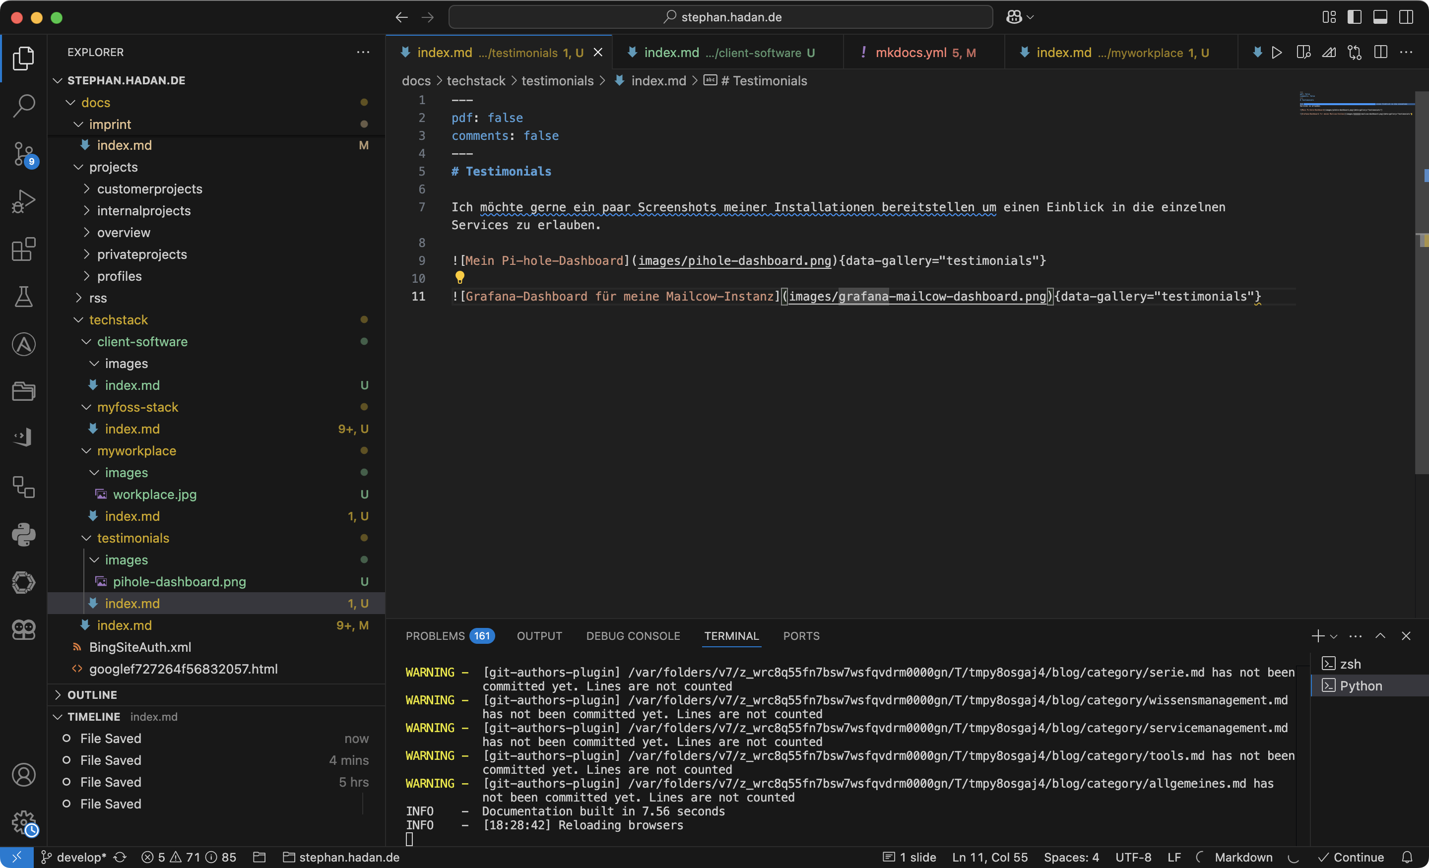The image size is (1429, 868).
Task: Open the Accounts icon above the settings gear
Action: coord(24,775)
